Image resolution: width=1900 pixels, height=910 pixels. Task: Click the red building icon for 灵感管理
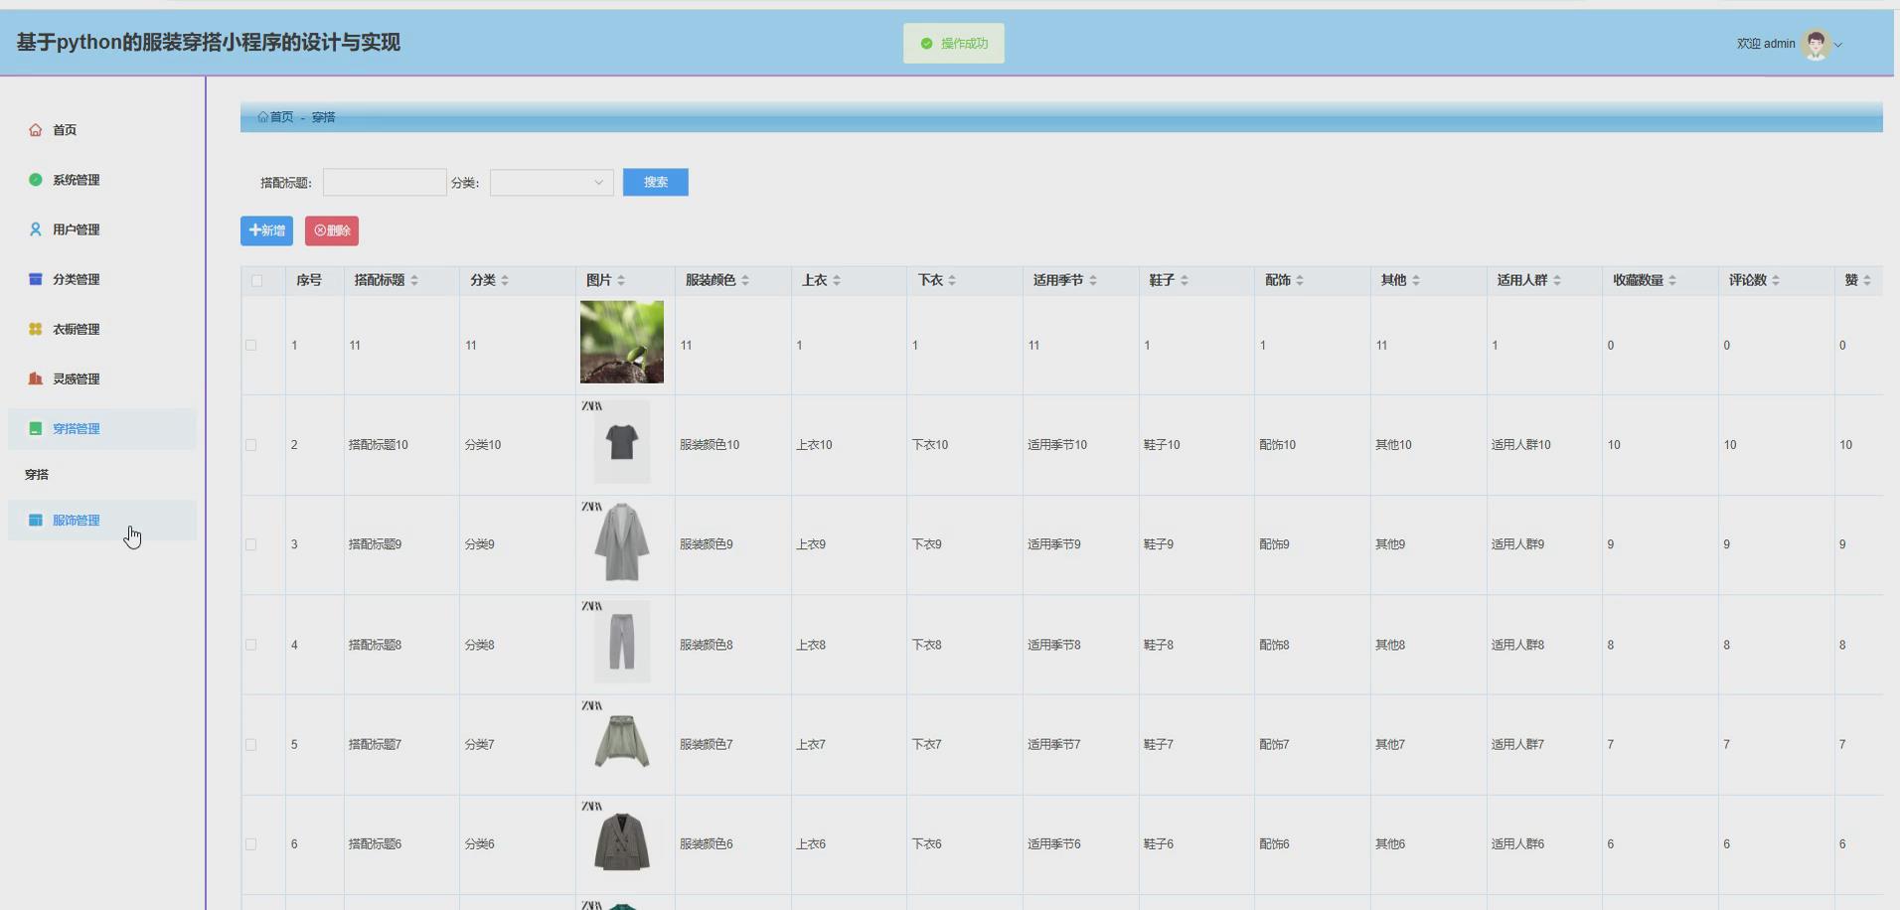tap(36, 379)
